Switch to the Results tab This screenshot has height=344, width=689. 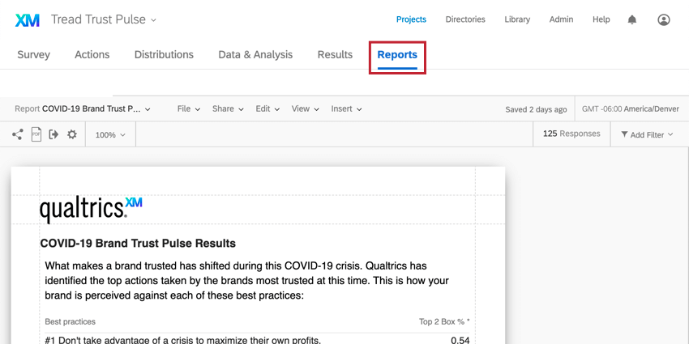335,55
